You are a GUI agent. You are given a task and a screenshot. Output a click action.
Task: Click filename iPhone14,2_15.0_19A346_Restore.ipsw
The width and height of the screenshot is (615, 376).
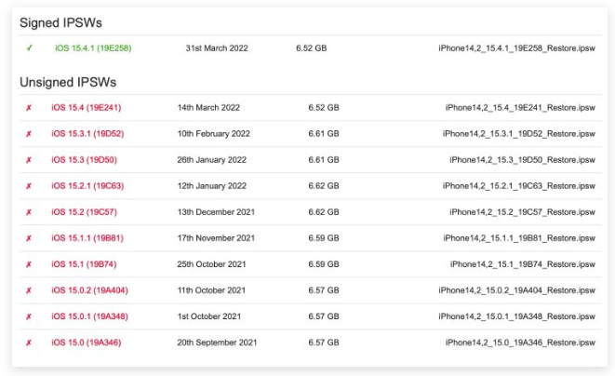tap(520, 342)
